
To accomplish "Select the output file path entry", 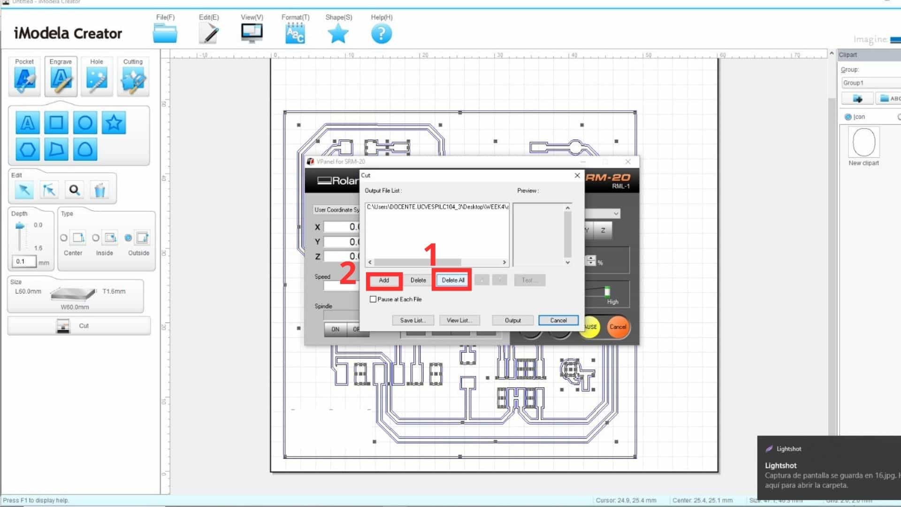I will click(437, 207).
